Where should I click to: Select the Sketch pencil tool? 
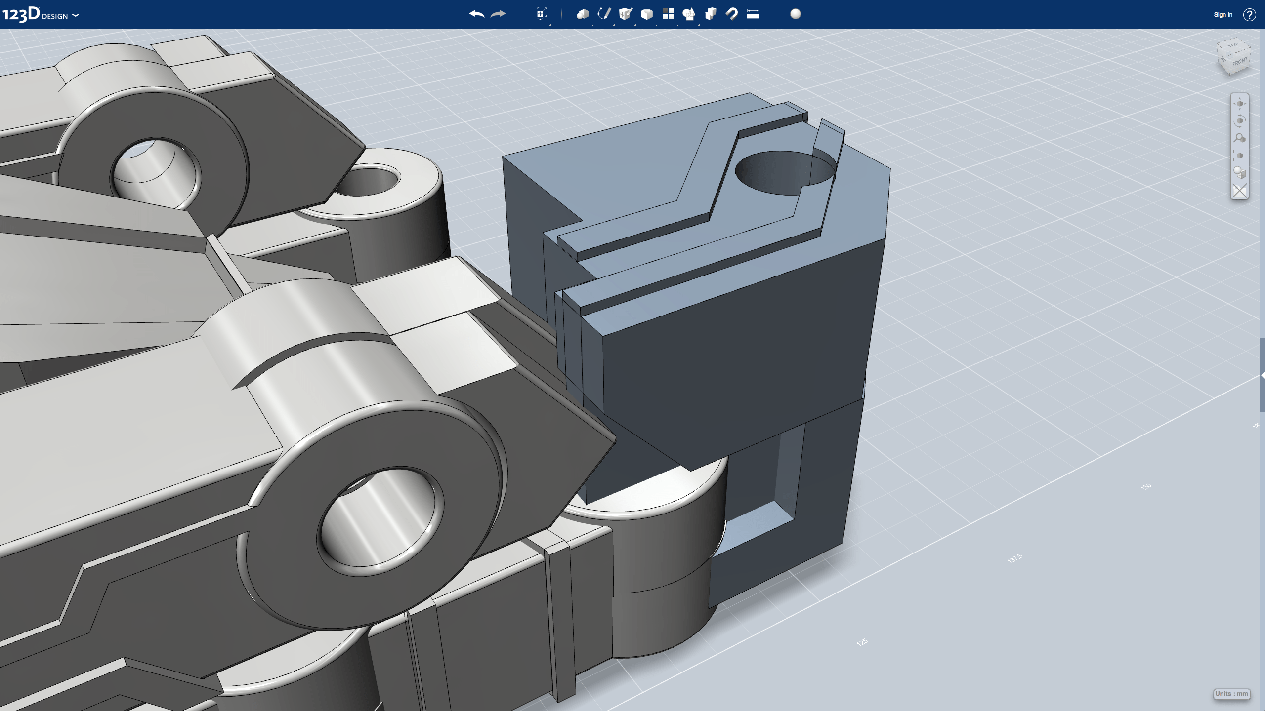click(x=604, y=14)
